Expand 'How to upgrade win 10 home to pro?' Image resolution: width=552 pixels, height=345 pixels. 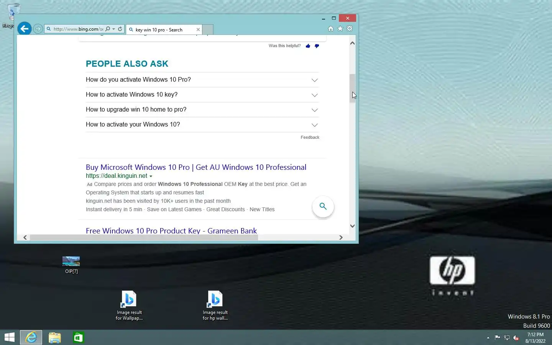202,110
